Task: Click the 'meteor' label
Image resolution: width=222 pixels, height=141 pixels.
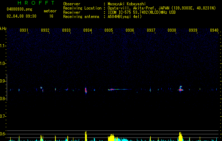Action: point(50,11)
